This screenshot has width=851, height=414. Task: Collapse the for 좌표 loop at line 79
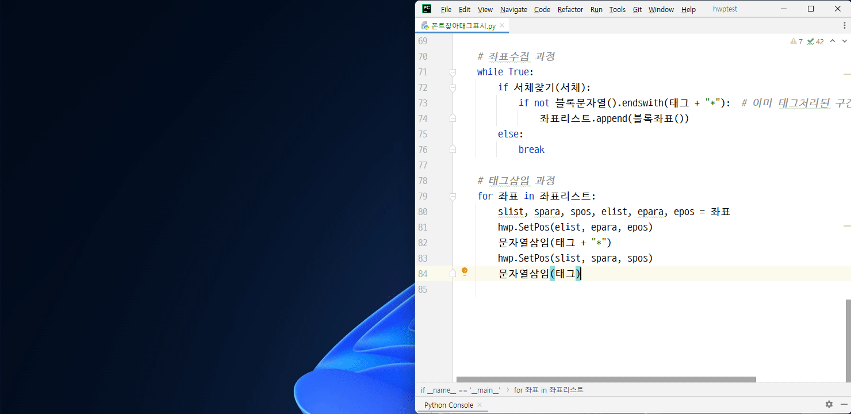click(453, 197)
